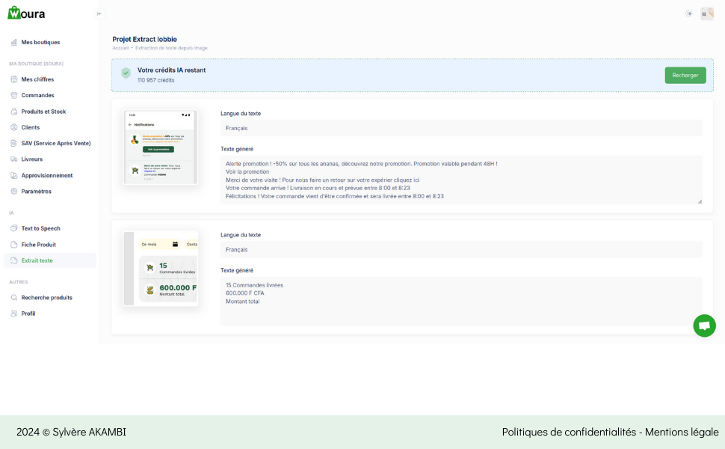Click the Approvisionnement sidebar icon

[x=14, y=175]
